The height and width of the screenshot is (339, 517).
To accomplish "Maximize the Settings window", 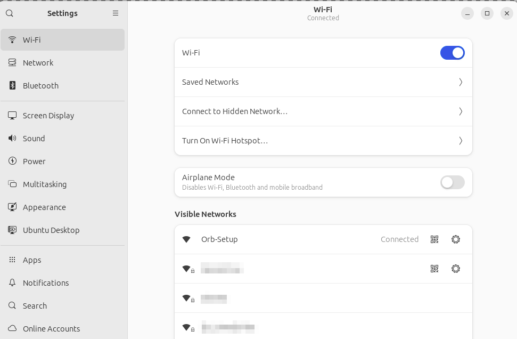I will click(487, 13).
